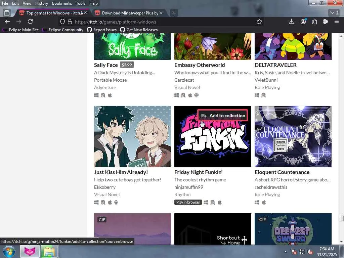Open the Tools menu

(x=81, y=3)
